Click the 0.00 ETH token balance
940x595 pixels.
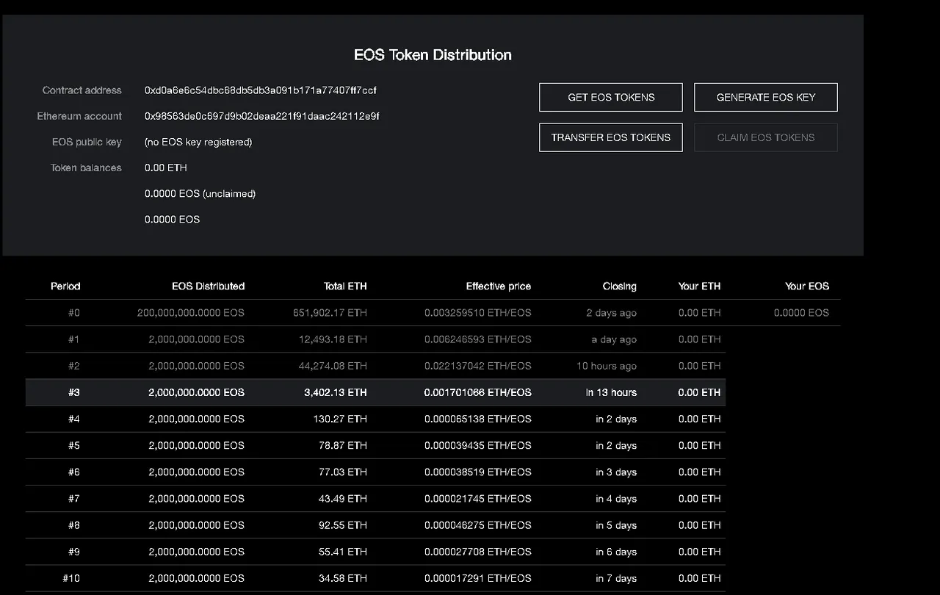(166, 167)
